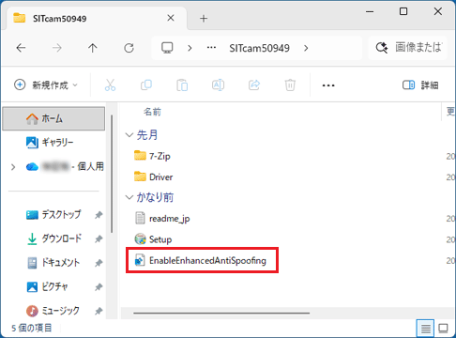Sort by the 名前 column header
456x338 pixels.
(152, 112)
